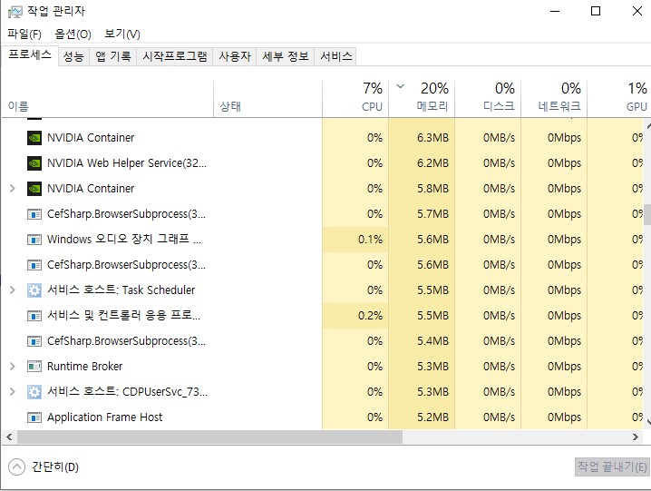This screenshot has height=491, width=651.
Task: Click icon of CefSharp row using 5.6MB
Action: click(34, 265)
